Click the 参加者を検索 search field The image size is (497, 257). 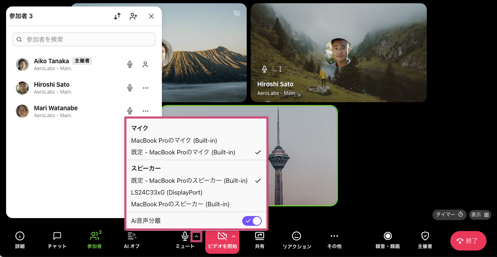84,39
